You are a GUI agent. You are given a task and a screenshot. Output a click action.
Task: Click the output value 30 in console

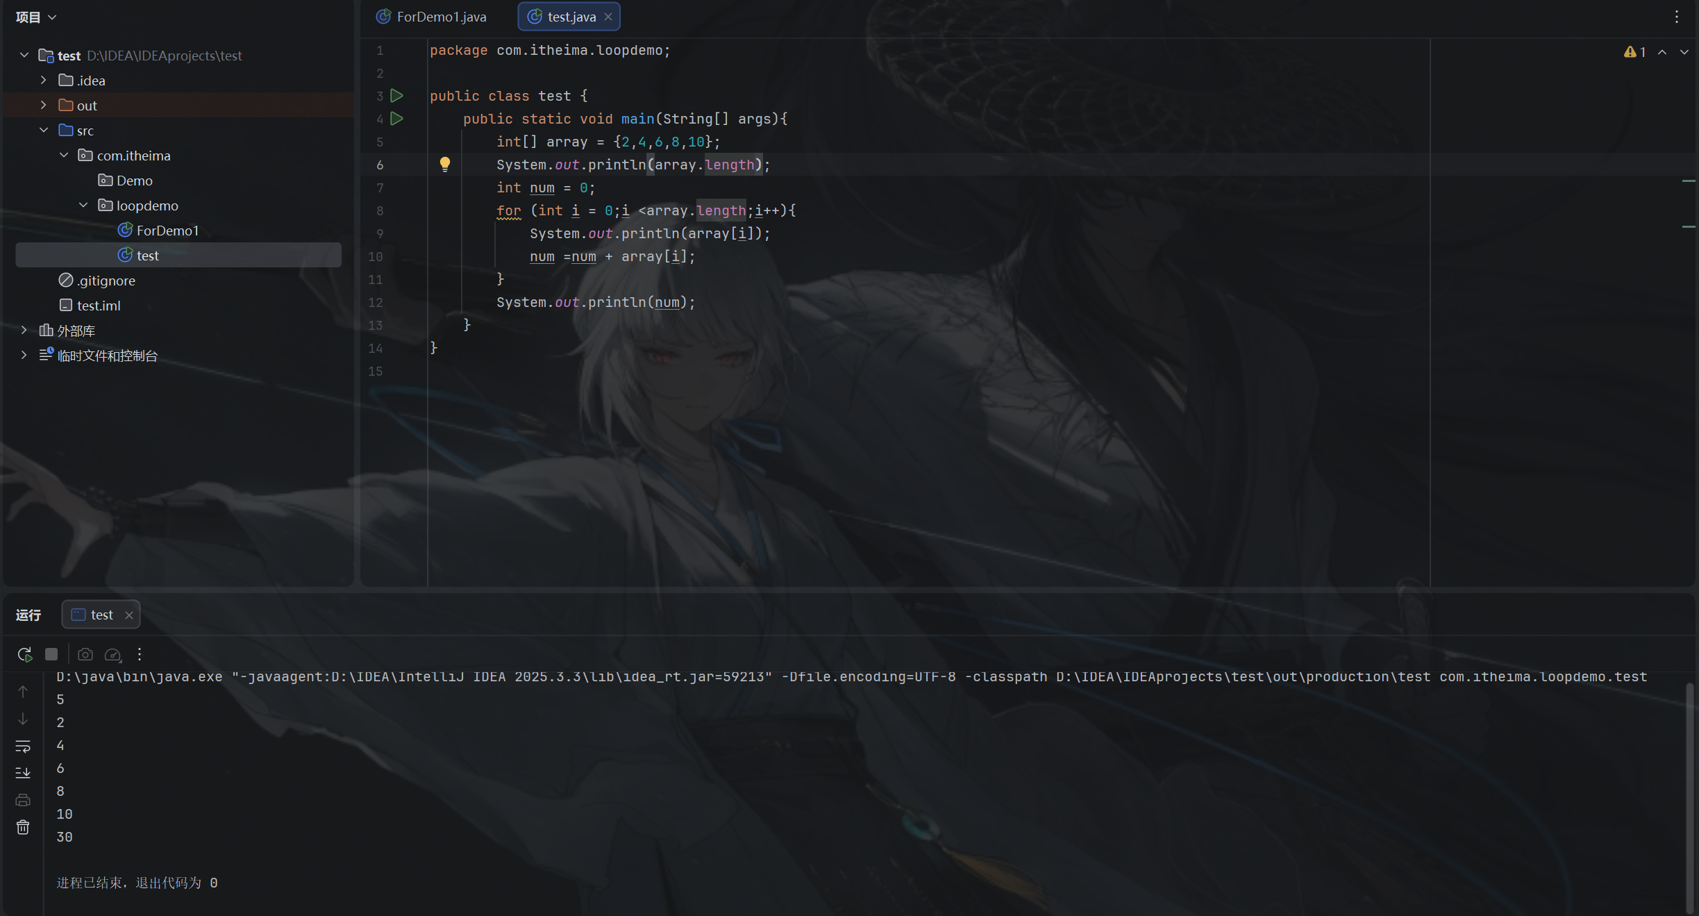[x=65, y=837]
